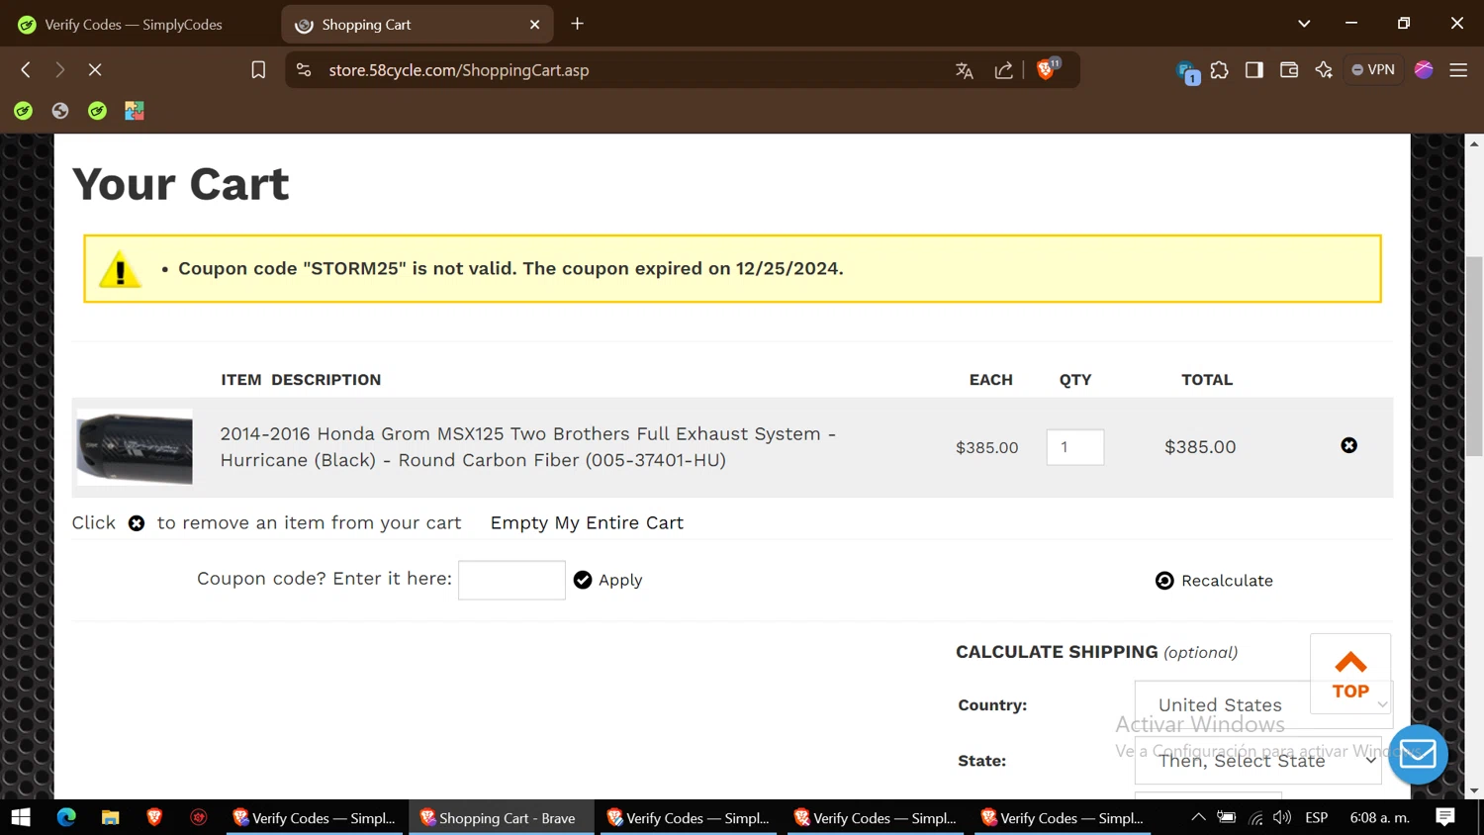Click Empty My Entire Cart link
The width and height of the screenshot is (1484, 835).
point(587,522)
